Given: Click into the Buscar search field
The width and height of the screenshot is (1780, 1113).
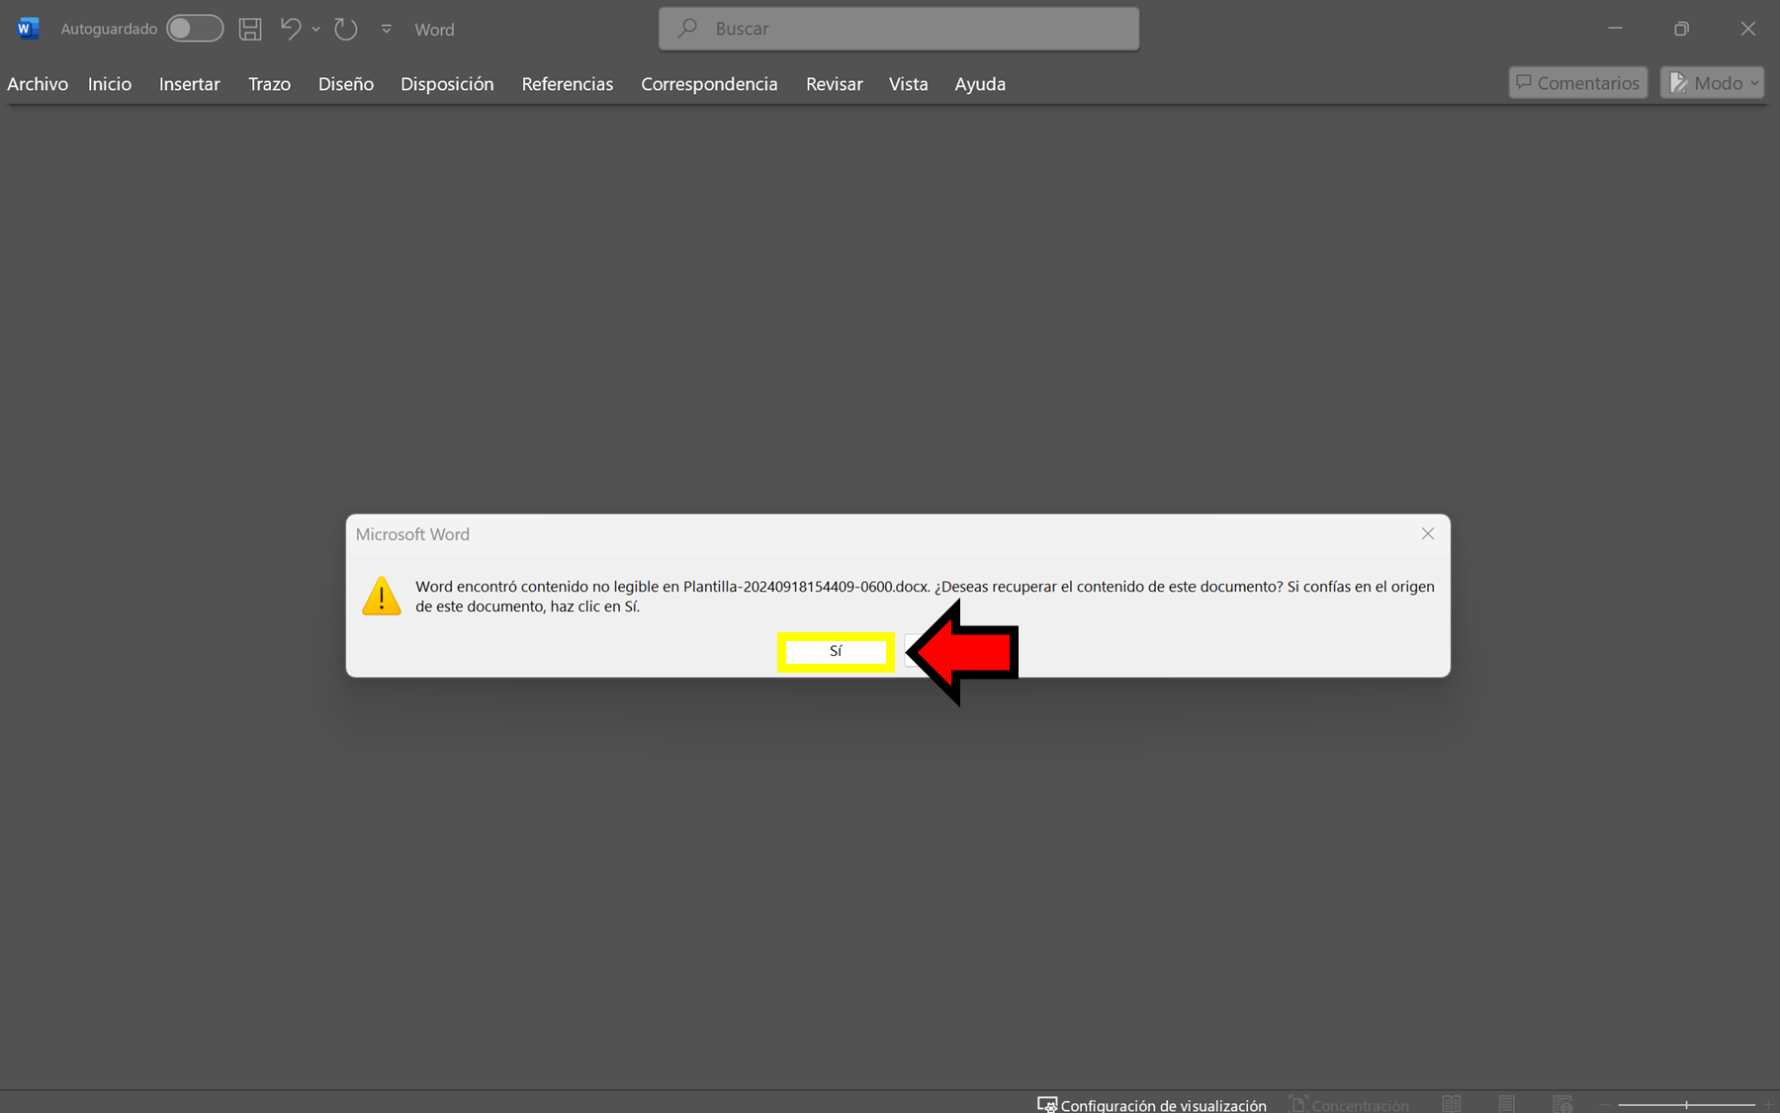Looking at the screenshot, I should click(899, 29).
